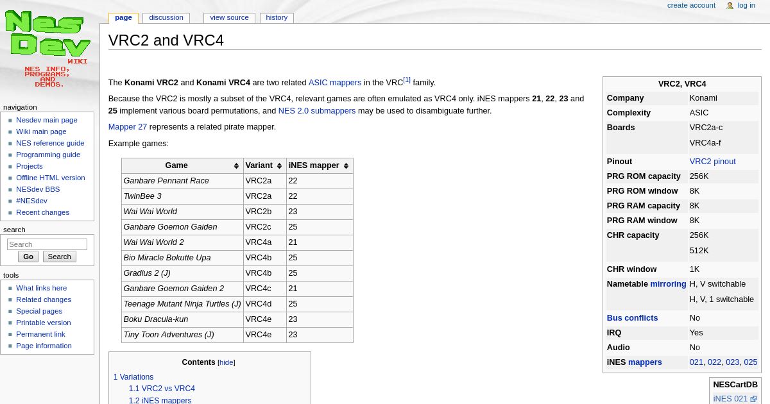Open NESCartDB iNES 021 link
Screen dimensions: 770x404
pyautogui.click(x=731, y=399)
